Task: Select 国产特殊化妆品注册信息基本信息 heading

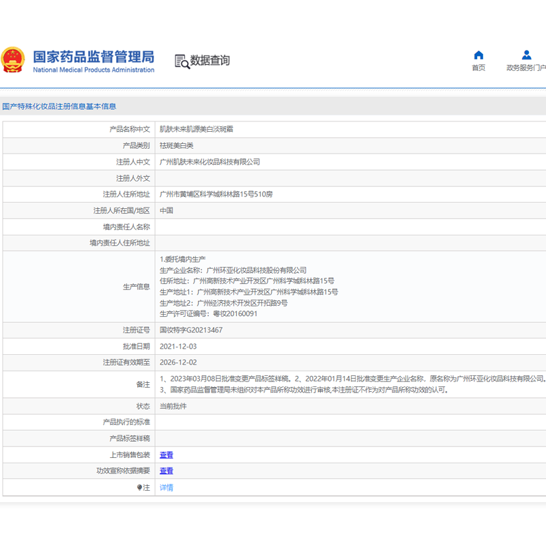Action: (59, 106)
